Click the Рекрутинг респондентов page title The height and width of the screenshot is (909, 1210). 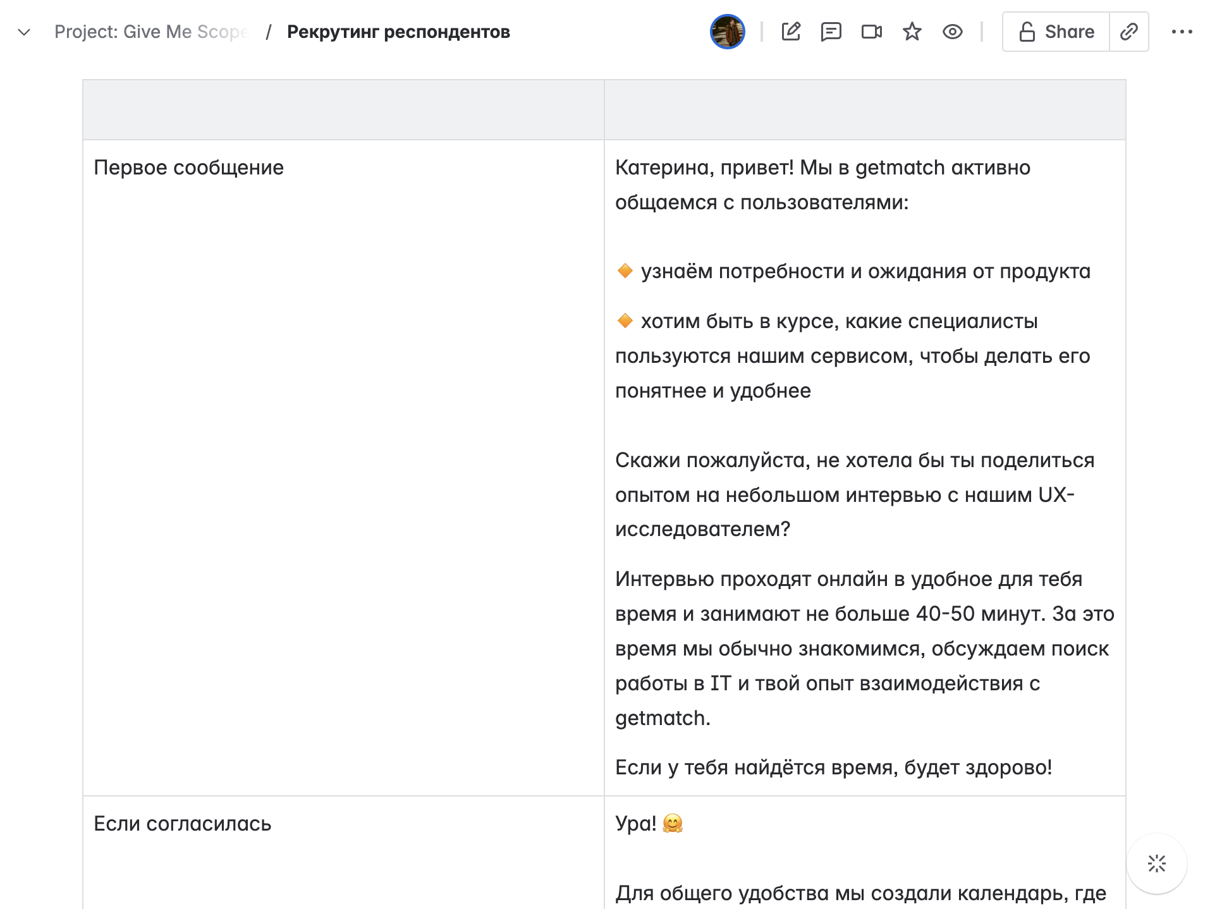pos(398,32)
